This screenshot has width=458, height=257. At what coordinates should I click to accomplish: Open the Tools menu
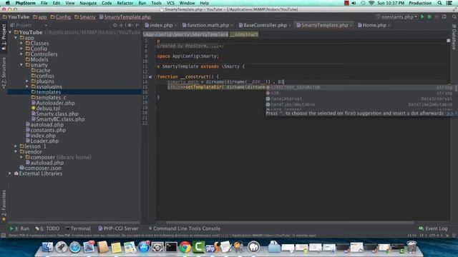coord(156,3)
